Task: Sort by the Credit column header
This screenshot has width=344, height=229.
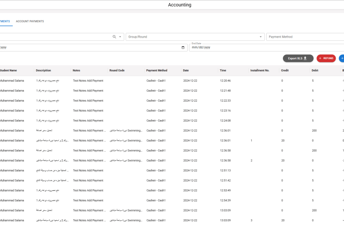Action: [x=285, y=71]
